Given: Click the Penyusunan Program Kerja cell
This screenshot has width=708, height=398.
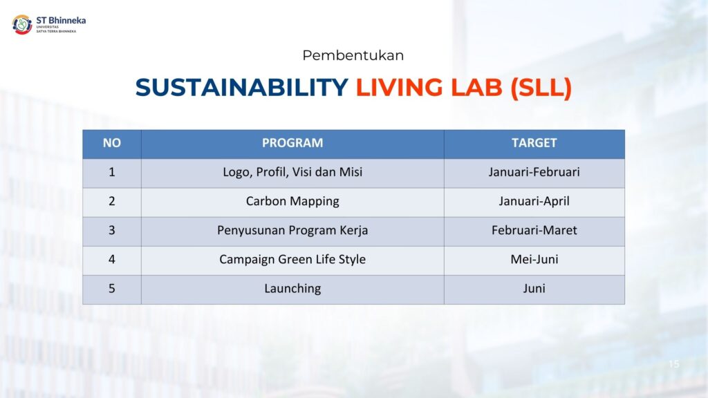Looking at the screenshot, I should (x=292, y=230).
